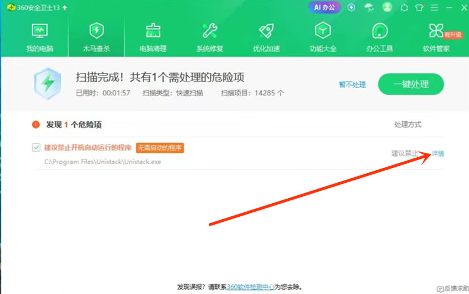Click the upgrade arrow next to 360安全卫士13
The image size is (469, 294).
pos(65,8)
